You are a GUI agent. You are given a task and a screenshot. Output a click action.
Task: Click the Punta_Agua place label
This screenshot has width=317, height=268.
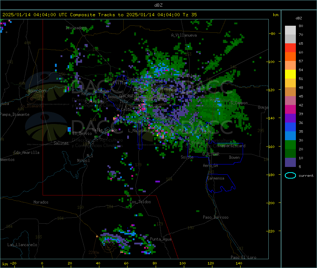click(161, 239)
